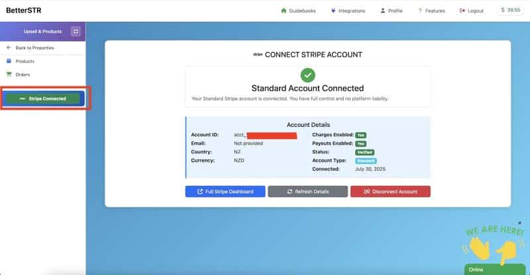Image resolution: width=530 pixels, height=275 pixels.
Task: Click the Integrations plug icon
Action: click(333, 11)
